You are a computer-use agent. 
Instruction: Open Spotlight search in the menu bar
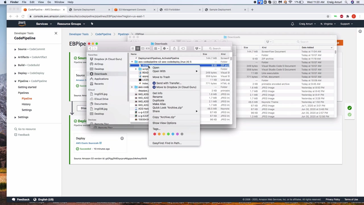(346, 2)
